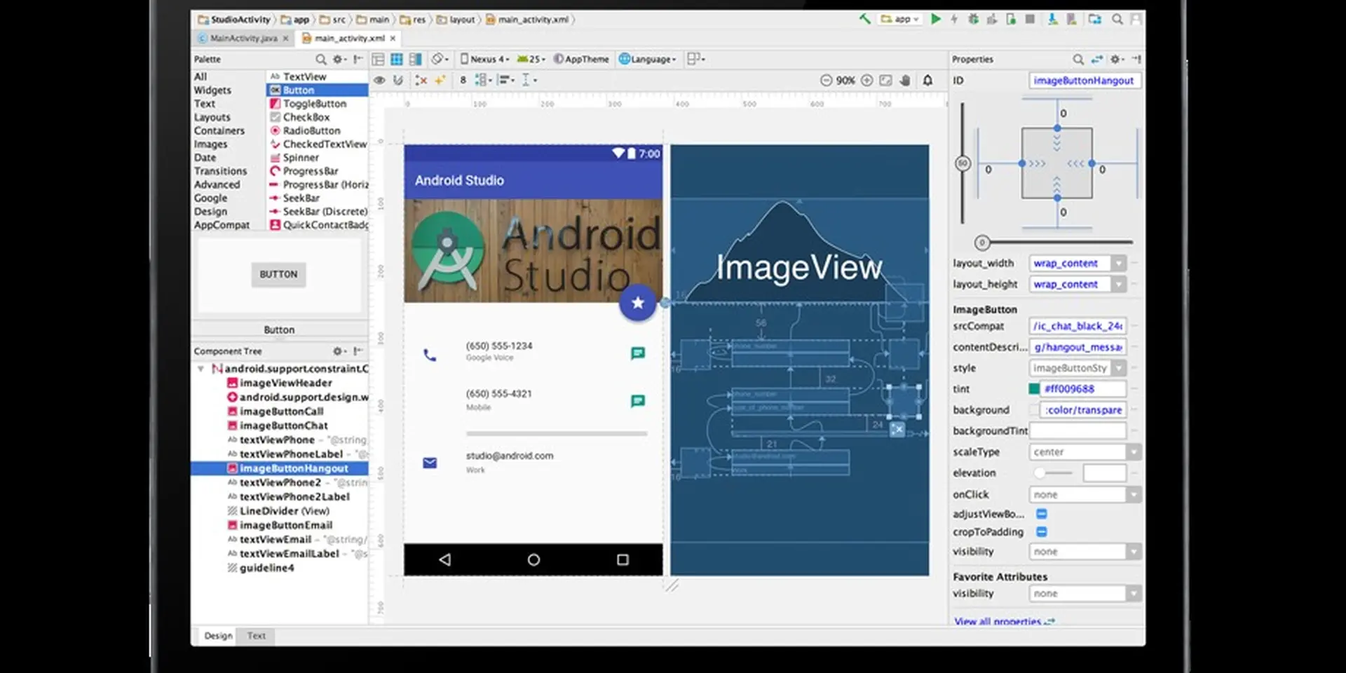
Task: Toggle Autoconnect with the magnet icon
Action: click(398, 81)
